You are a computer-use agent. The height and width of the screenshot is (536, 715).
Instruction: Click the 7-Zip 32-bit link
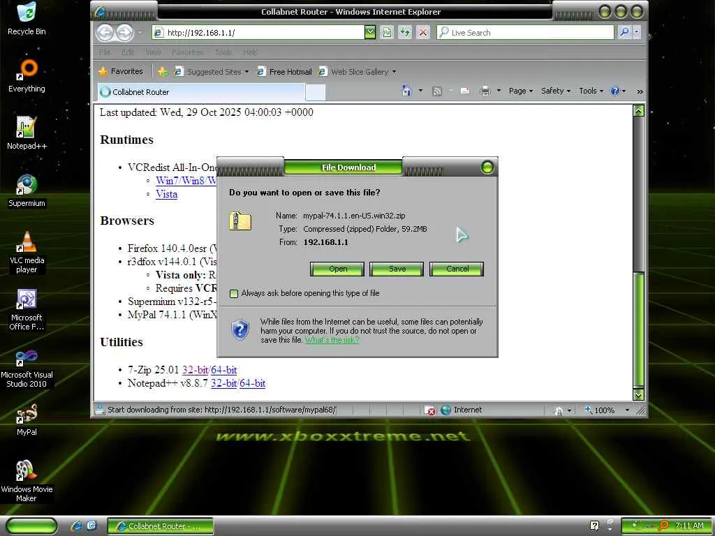(196, 370)
